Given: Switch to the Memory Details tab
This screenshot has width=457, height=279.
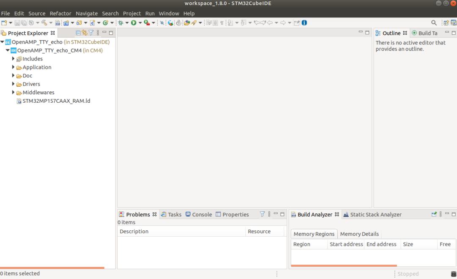Looking at the screenshot, I should [x=359, y=234].
